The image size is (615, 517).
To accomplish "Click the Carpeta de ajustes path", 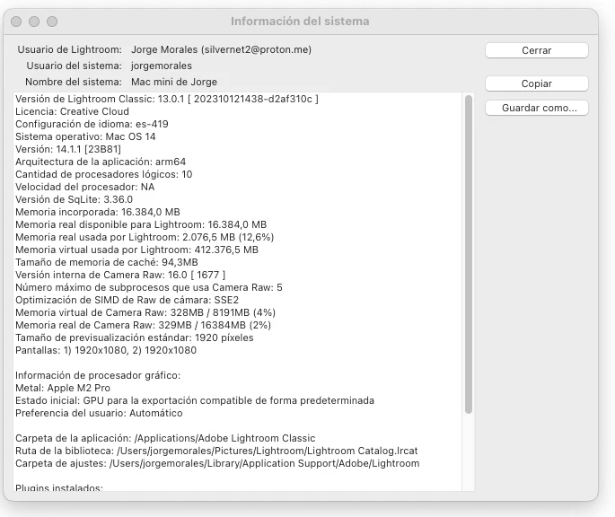I will pyautogui.click(x=217, y=463).
